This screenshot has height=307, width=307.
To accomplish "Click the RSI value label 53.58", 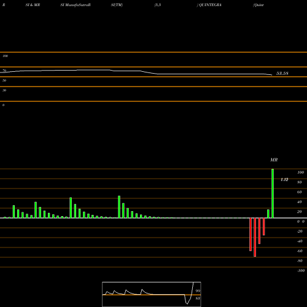I will 282,73.
